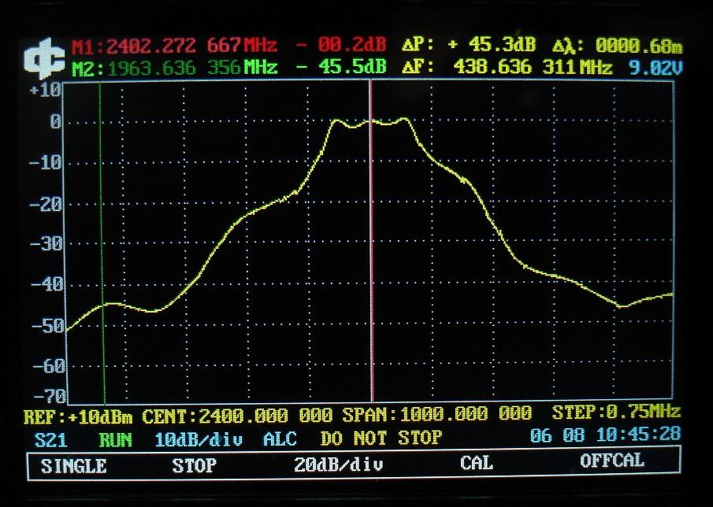Click the red M1 marker line

(x=372, y=241)
